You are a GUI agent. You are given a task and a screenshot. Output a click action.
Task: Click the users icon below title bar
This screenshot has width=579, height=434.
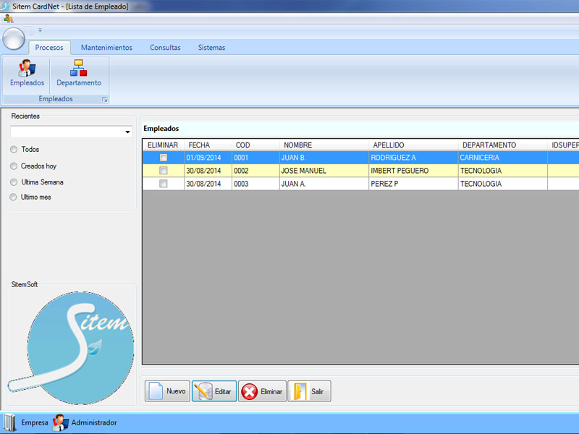pyautogui.click(x=9, y=18)
